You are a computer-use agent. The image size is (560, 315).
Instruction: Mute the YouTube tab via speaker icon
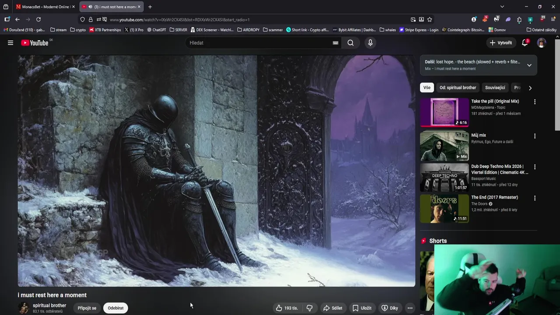click(90, 7)
